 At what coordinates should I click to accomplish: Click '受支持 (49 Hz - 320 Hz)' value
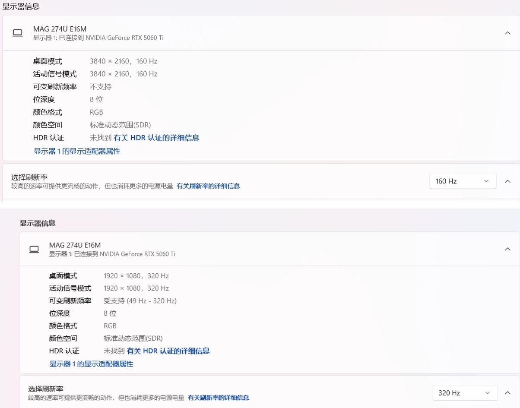(140, 300)
